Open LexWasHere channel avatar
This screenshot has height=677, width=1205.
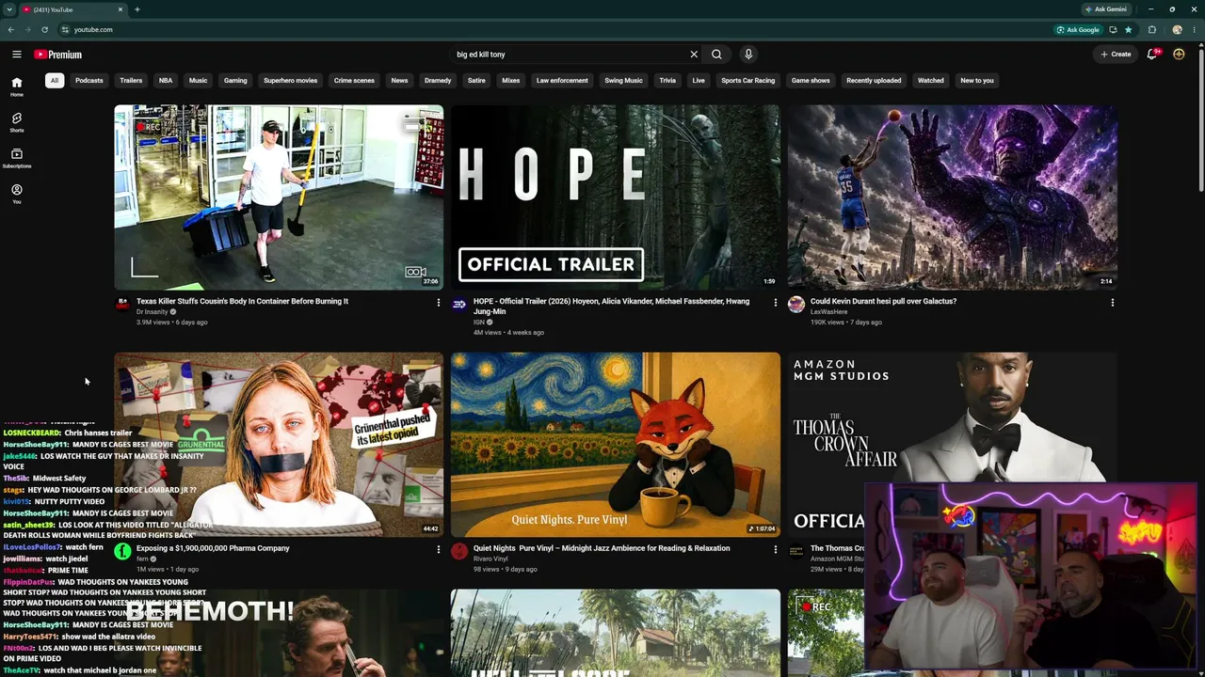[796, 305]
